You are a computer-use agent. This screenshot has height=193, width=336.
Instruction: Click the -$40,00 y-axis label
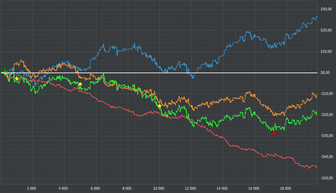tap(326, 157)
